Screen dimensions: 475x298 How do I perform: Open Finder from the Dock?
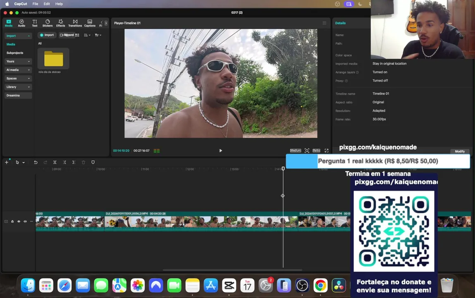tap(28, 285)
